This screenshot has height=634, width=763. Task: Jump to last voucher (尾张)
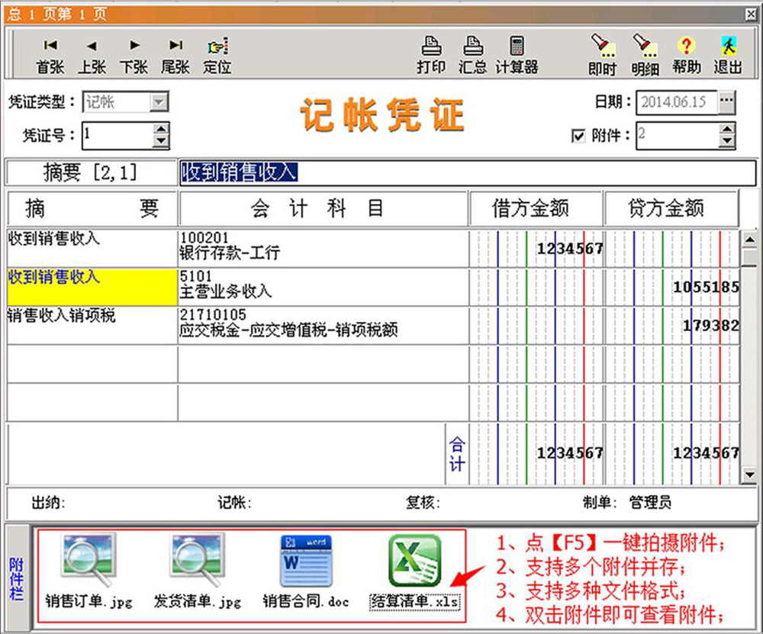[175, 56]
